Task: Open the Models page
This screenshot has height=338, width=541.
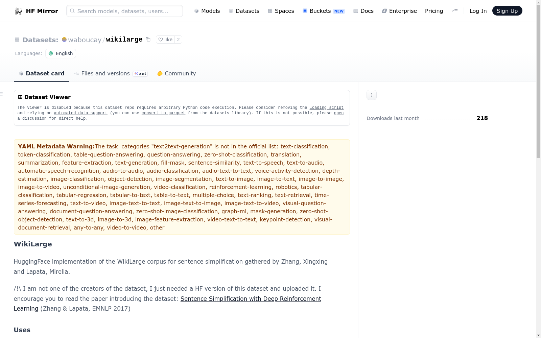Action: tap(207, 11)
